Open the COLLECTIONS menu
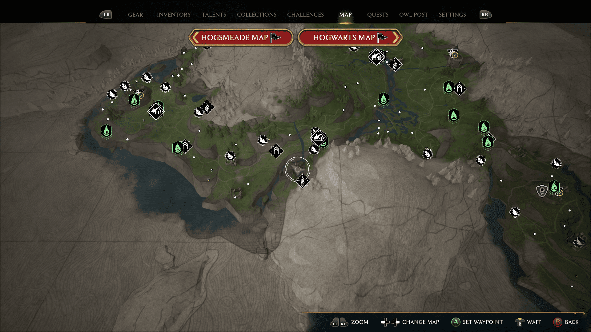This screenshot has height=332, width=591. click(x=256, y=14)
